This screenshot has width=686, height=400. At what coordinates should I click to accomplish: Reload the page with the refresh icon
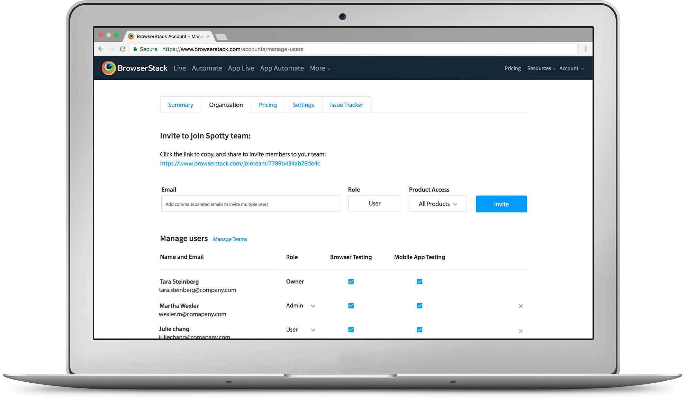123,49
